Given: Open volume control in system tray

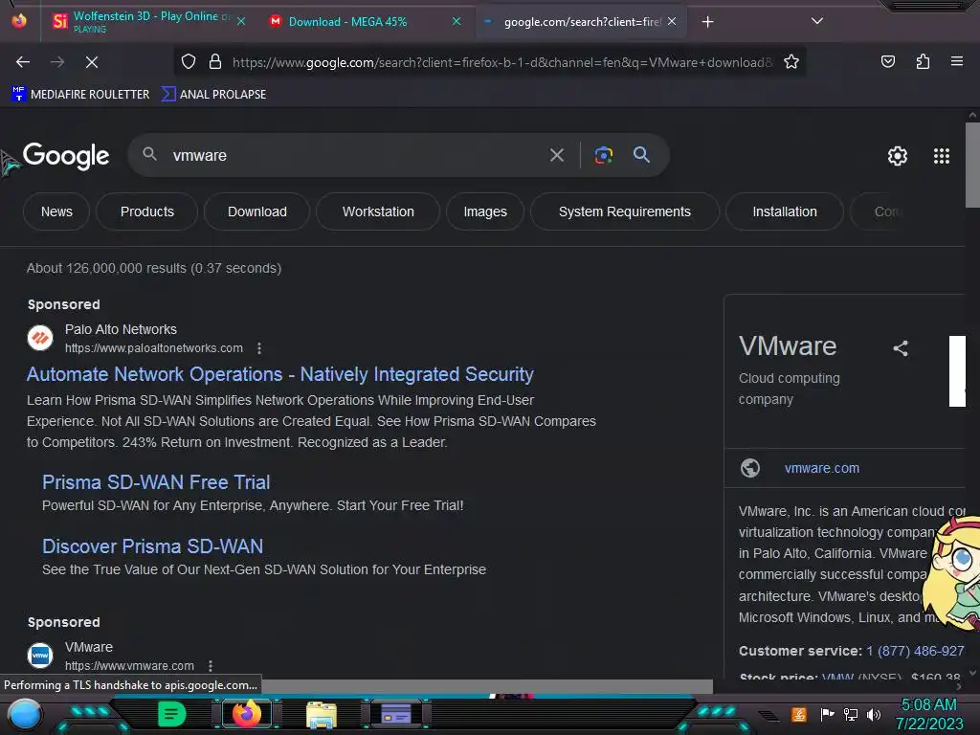Looking at the screenshot, I should (x=874, y=714).
